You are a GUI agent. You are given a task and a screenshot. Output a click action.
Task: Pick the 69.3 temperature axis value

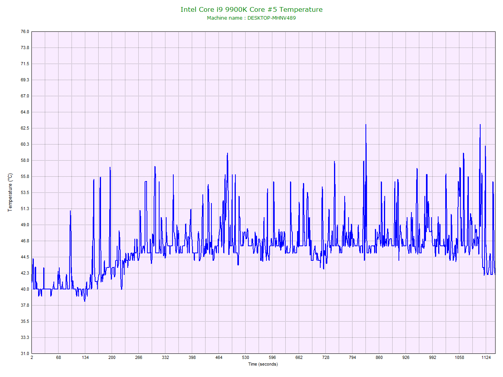(25, 80)
